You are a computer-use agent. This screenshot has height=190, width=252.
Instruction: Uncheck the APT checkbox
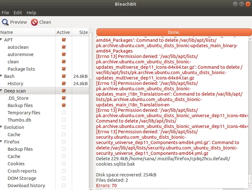coord(64,40)
